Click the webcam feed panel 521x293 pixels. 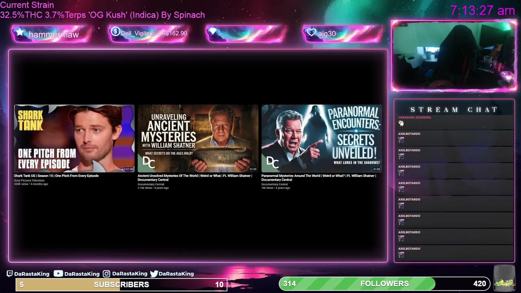tap(454, 56)
